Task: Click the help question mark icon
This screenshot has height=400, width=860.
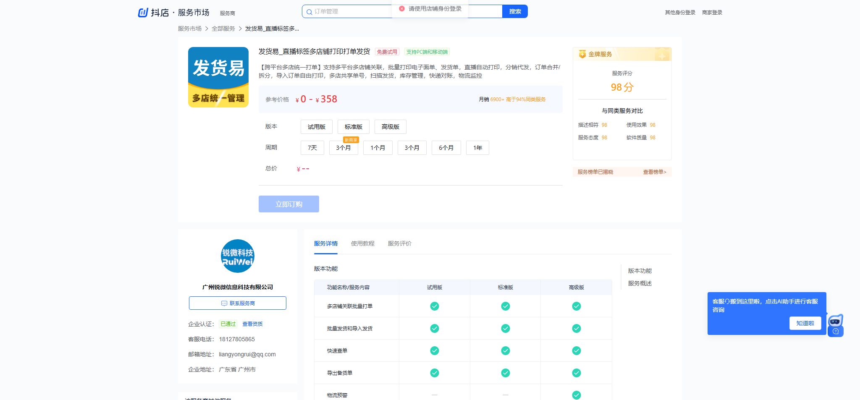Action: point(836,332)
